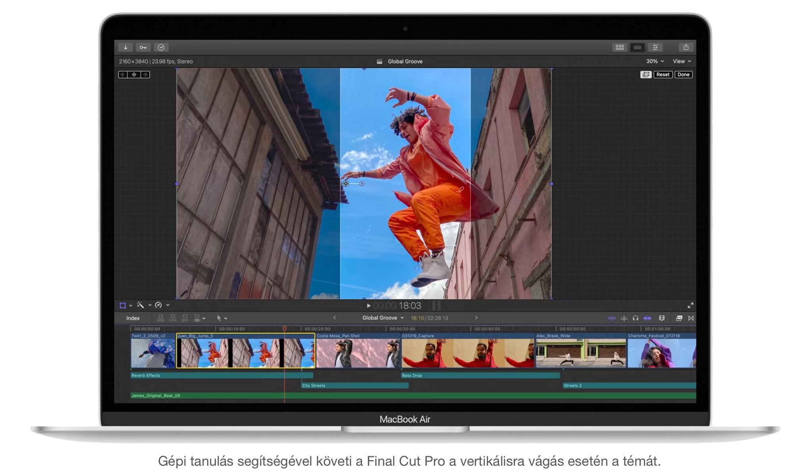
Task: Click the Share export icon
Action: pyautogui.click(x=686, y=48)
